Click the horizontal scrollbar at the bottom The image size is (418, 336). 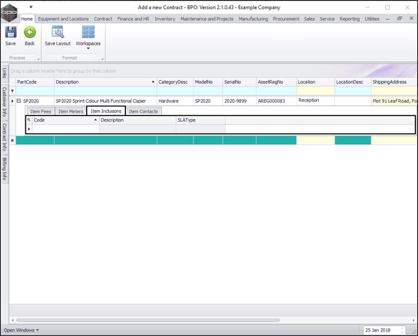pos(148,320)
